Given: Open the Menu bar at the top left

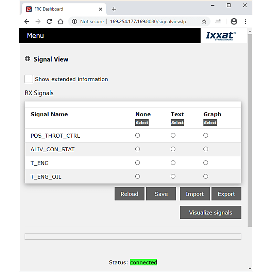Looking at the screenshot, I should [x=35, y=35].
